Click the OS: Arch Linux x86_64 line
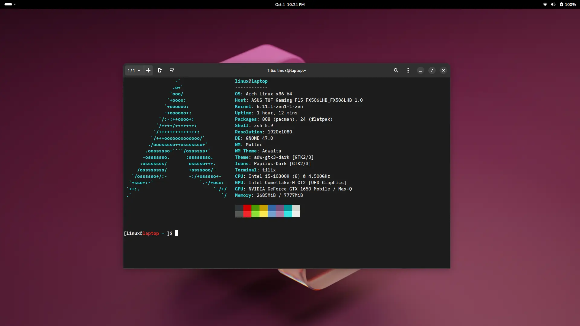Image resolution: width=580 pixels, height=326 pixels. point(263,94)
